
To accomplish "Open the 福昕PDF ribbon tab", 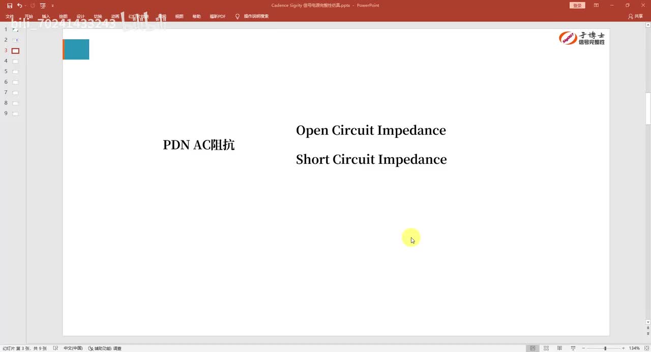I will tap(218, 16).
